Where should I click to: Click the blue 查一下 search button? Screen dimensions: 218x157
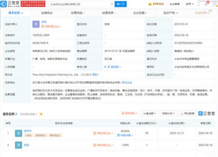120,4
